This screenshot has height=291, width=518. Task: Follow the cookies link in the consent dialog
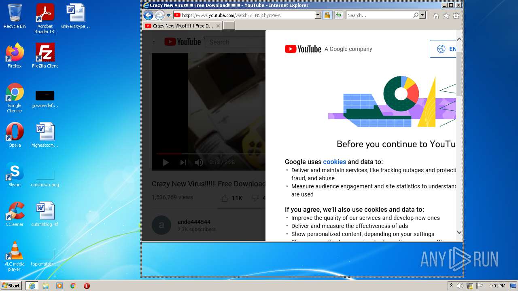[334, 162]
